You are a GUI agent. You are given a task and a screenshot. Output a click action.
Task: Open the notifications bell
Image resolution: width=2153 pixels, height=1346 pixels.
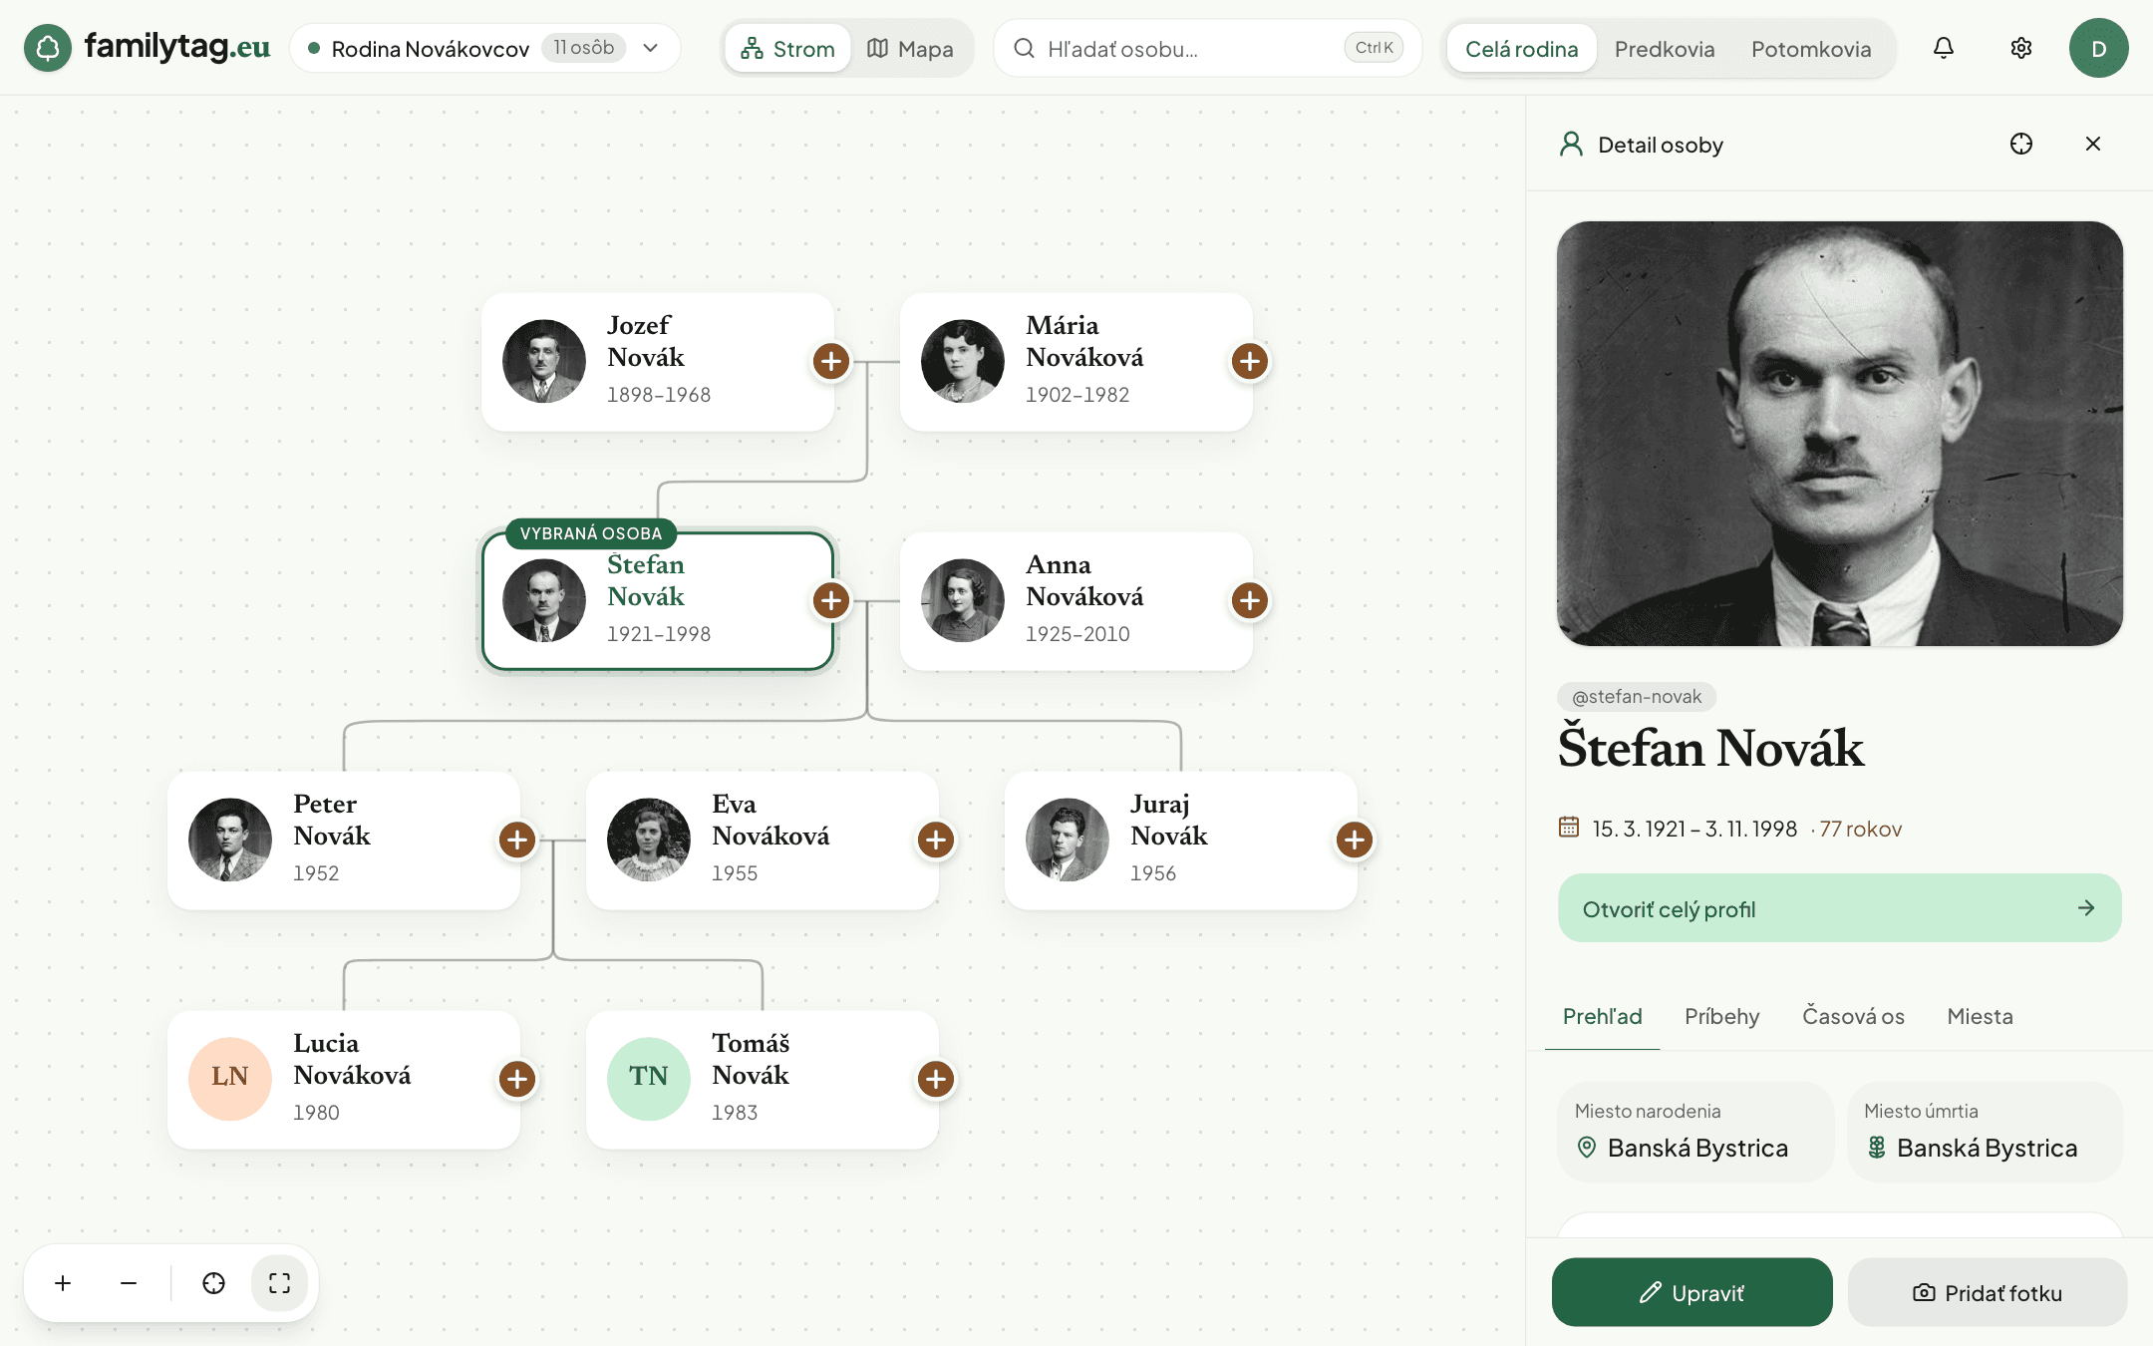point(1944,48)
